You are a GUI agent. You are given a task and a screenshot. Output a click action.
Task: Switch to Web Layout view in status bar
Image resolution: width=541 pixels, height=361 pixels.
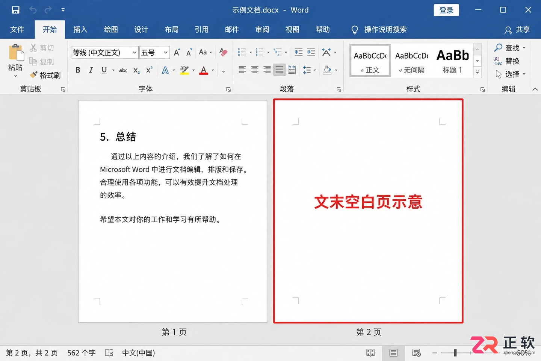[x=416, y=353]
